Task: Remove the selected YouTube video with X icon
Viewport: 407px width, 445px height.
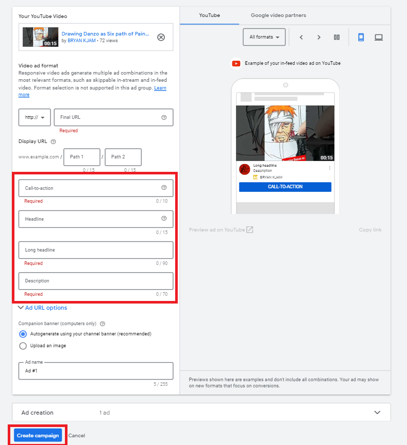Action: point(161,37)
